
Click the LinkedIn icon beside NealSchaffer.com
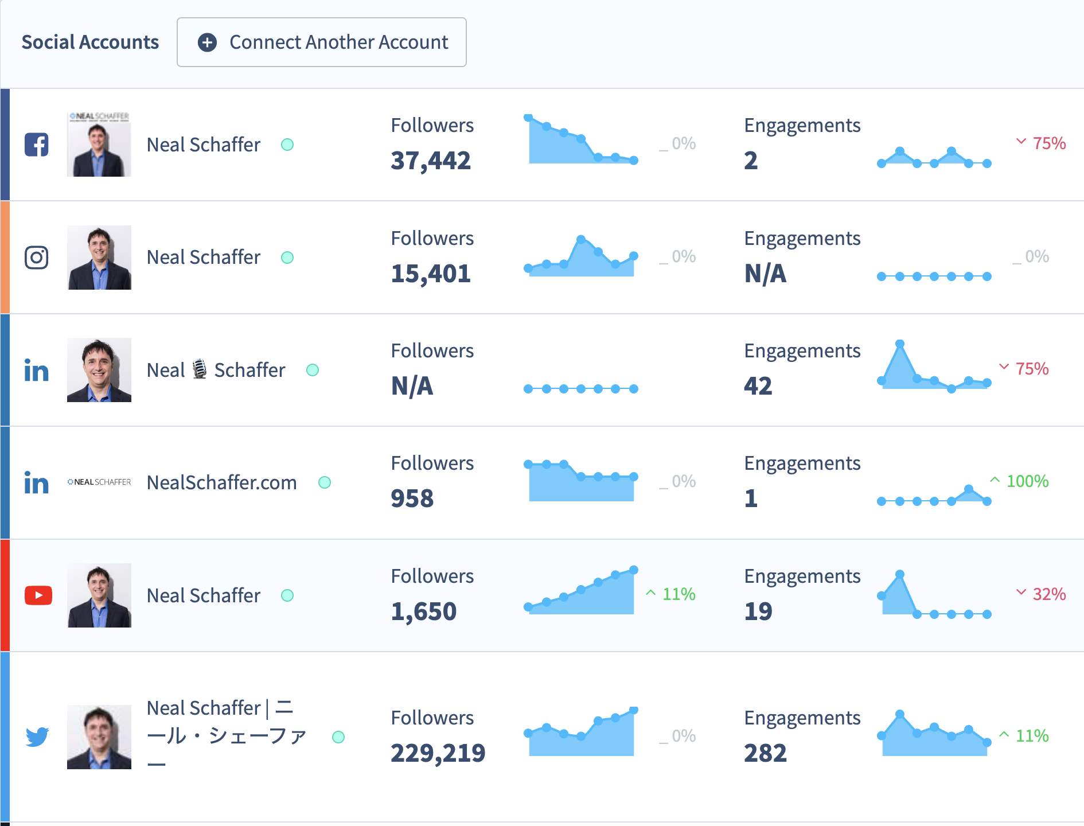click(37, 482)
